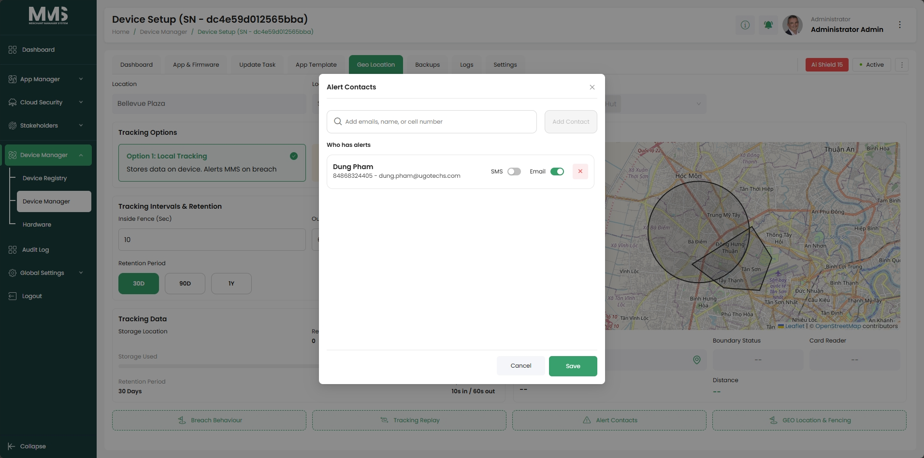The height and width of the screenshot is (458, 924).
Task: Select 1Y retention period
Action: click(231, 284)
